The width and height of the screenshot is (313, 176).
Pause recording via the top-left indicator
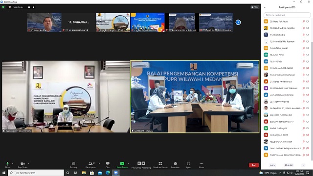tap(29, 7)
